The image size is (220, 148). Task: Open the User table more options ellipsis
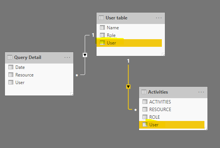click(x=159, y=18)
